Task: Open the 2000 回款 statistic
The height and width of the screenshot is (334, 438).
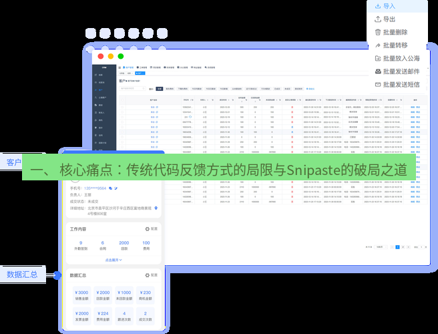Action: point(124,245)
